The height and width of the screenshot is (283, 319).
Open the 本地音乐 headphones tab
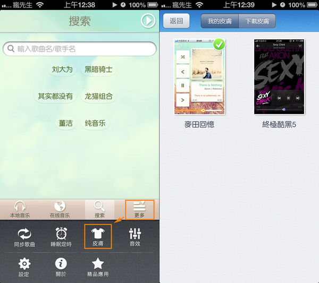(20, 210)
